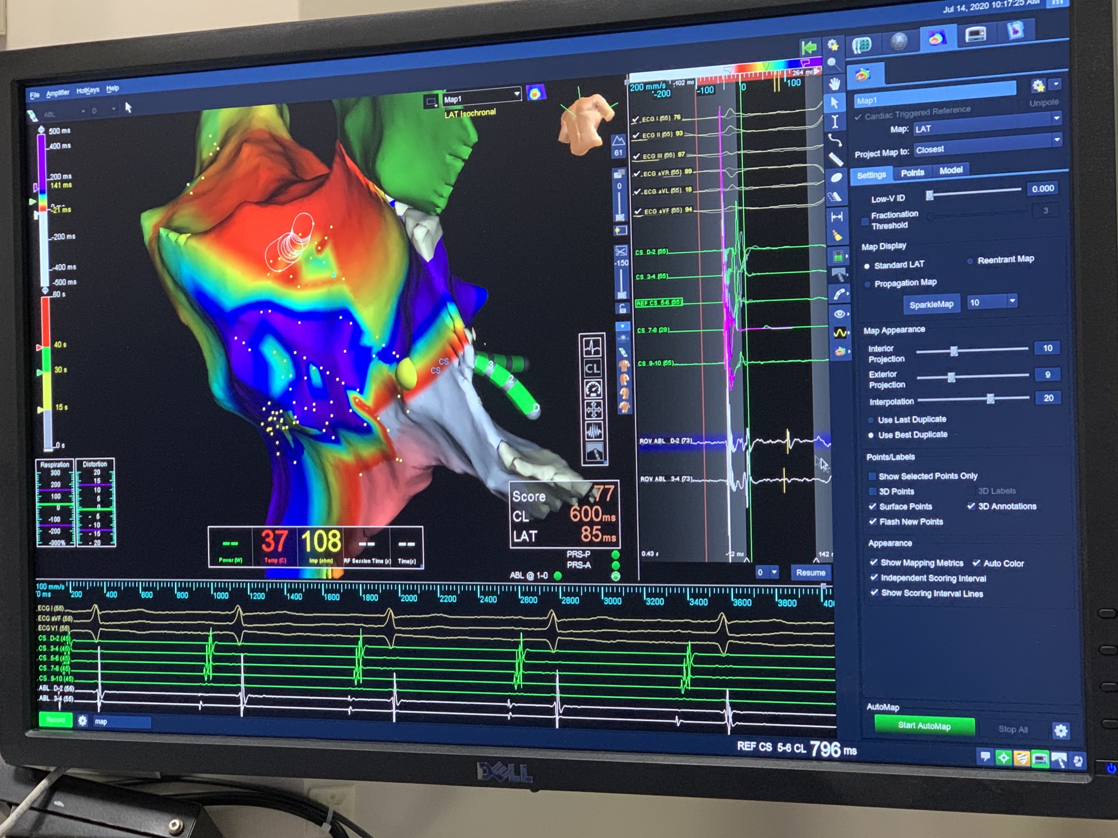
Task: Pick the curved line drawing tool
Action: point(835,140)
